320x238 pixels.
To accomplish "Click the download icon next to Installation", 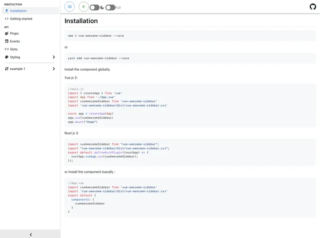I will [x=7, y=11].
